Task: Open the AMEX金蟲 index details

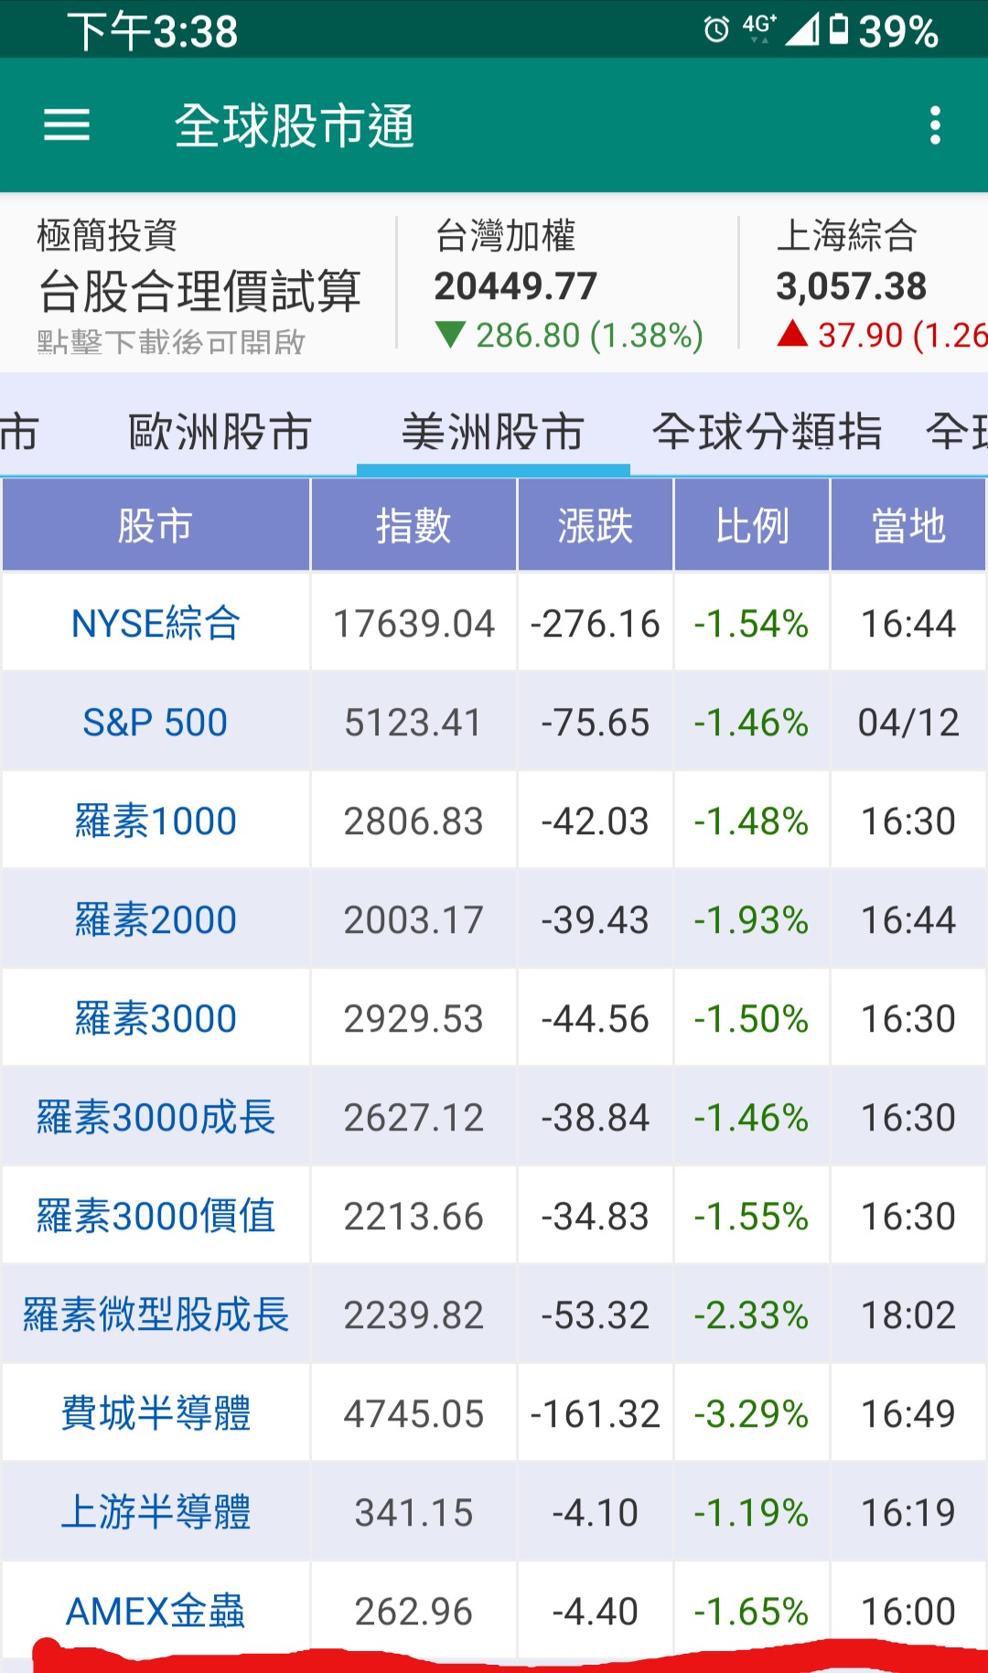Action: pos(156,1611)
